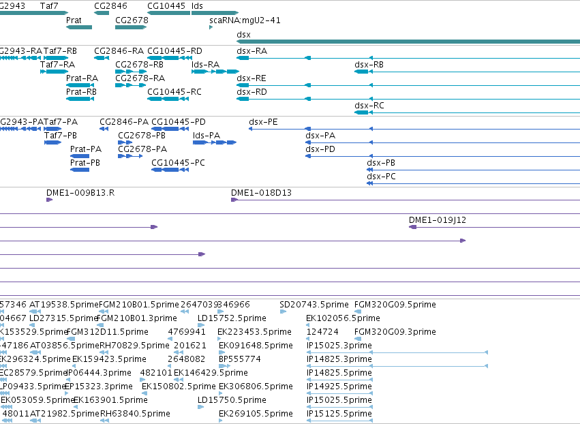
Task: Select the CG2678-RB transcript label
Action: [140, 65]
